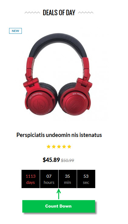The image size is (128, 224).
Task: Click the left zigzag decoration by heading
Action: coord(32,13)
